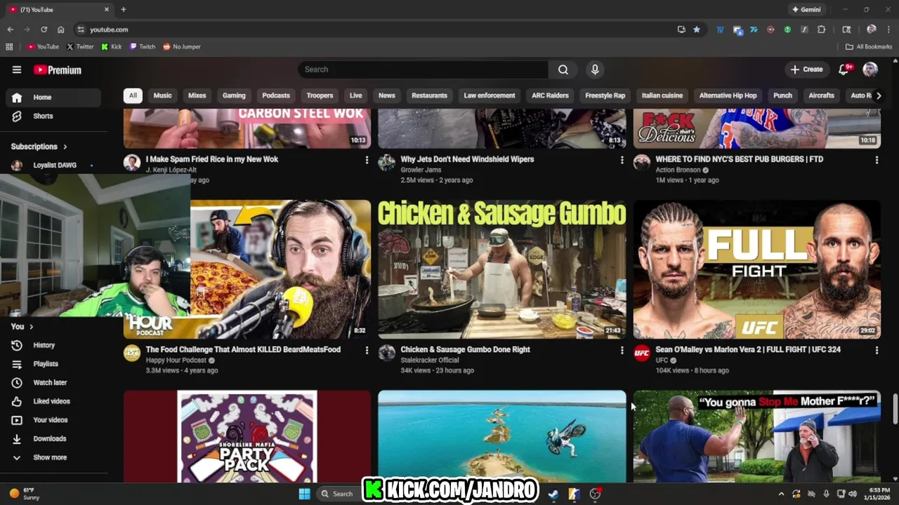This screenshot has width=899, height=505.
Task: Select the All filter chip
Action: pos(133,96)
